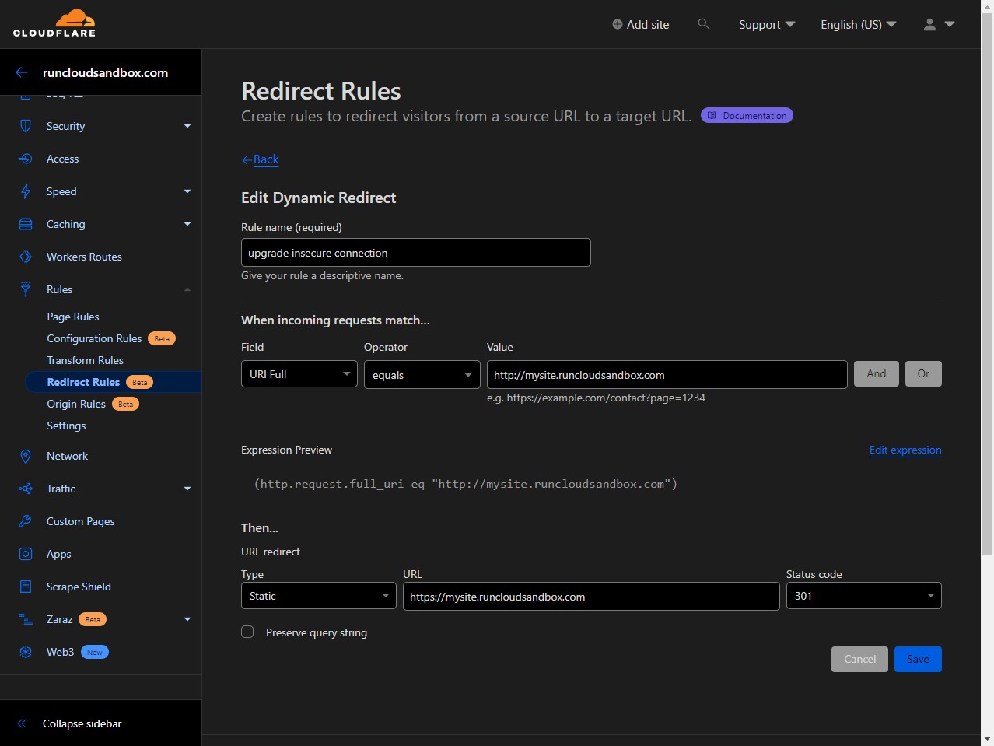Enable the Preserve query string checkbox
This screenshot has height=746, width=994.
tap(247, 632)
